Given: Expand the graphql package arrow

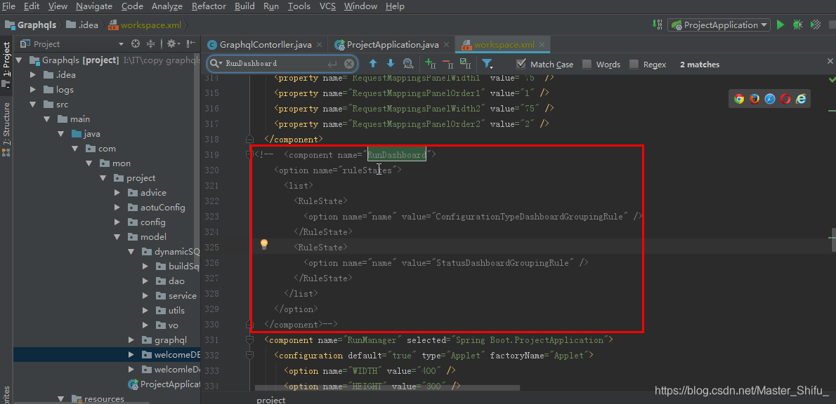Looking at the screenshot, I should click(131, 339).
